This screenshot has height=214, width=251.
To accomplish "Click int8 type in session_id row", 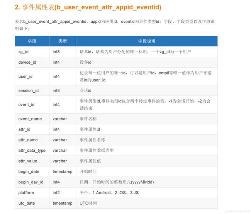I will click(56, 90).
